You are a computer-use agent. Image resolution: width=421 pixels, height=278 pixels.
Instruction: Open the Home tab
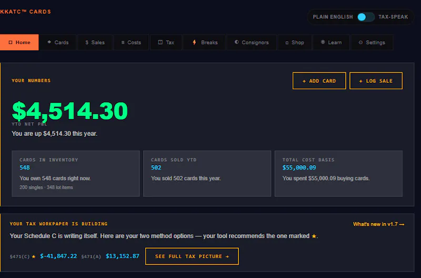tap(19, 42)
